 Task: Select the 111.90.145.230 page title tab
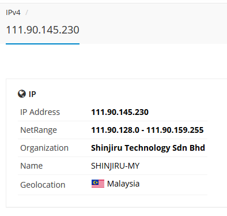click(43, 30)
